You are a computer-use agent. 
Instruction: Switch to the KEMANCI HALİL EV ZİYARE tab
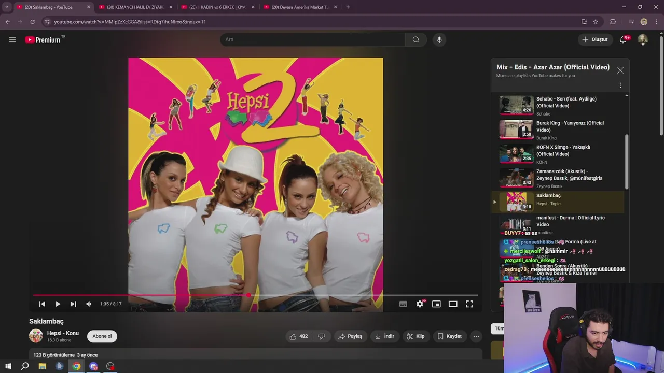(x=135, y=7)
